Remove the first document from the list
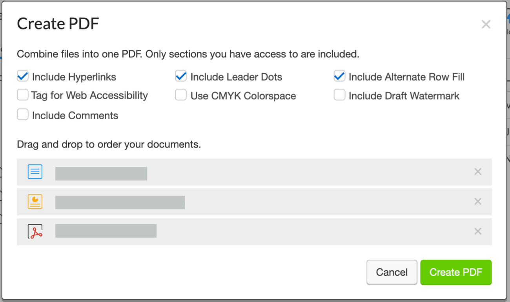 478,172
